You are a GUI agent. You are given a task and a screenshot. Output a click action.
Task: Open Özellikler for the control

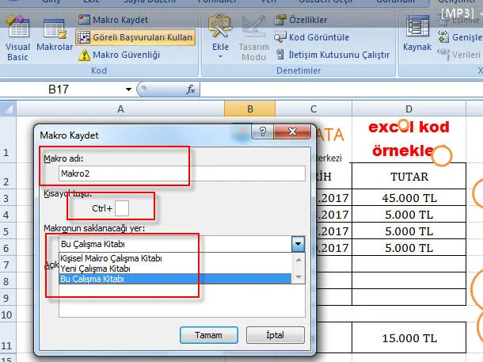[x=303, y=18]
